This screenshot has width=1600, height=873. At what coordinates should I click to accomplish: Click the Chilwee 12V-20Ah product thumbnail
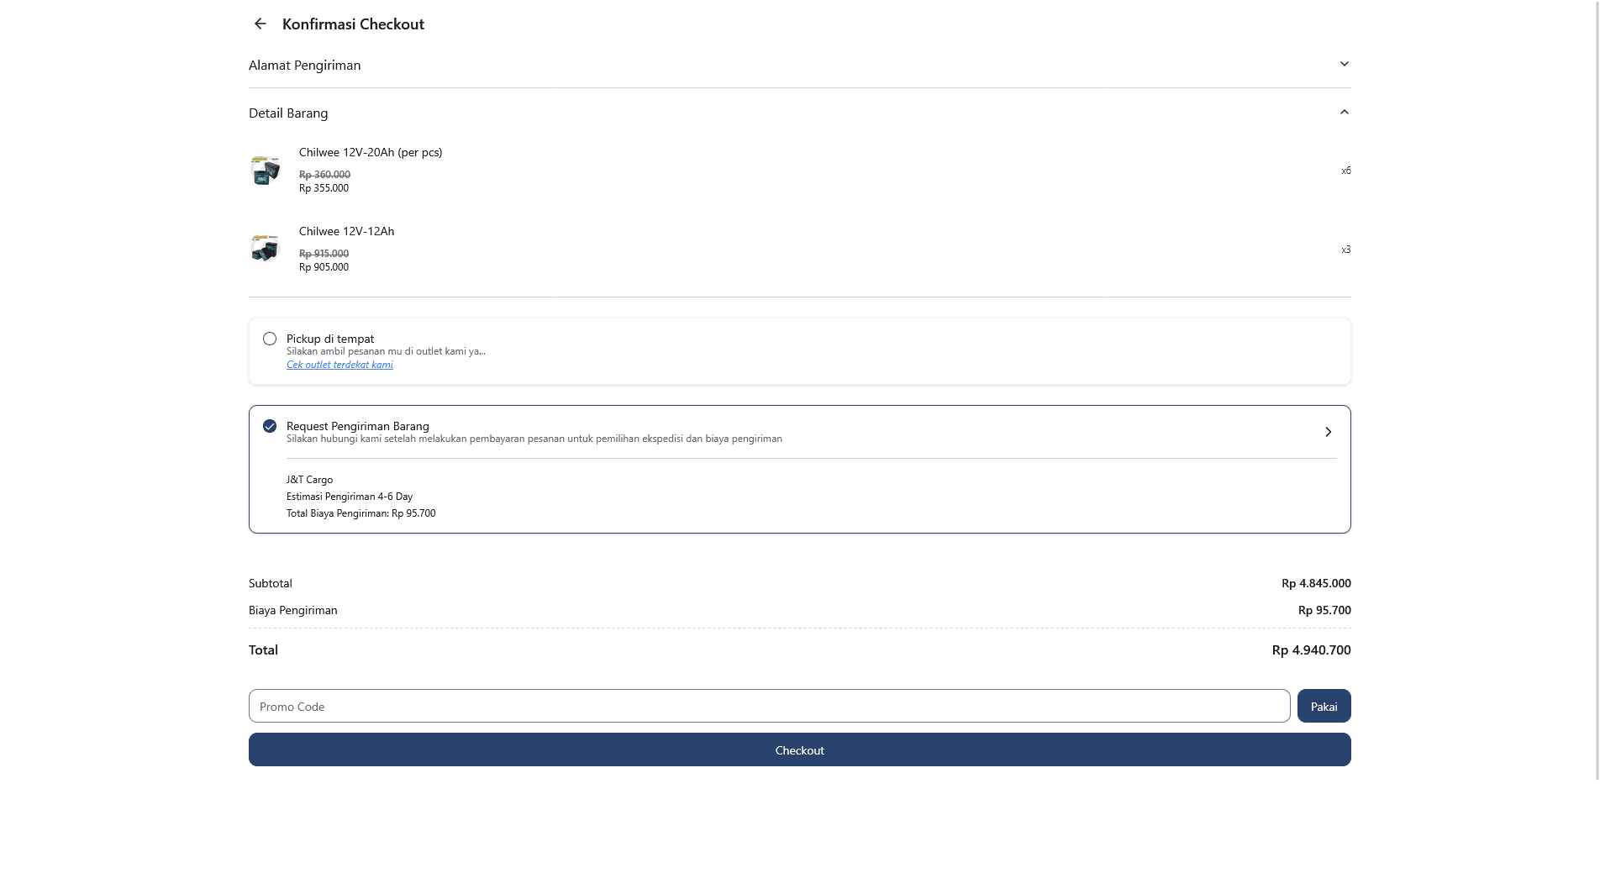click(266, 170)
